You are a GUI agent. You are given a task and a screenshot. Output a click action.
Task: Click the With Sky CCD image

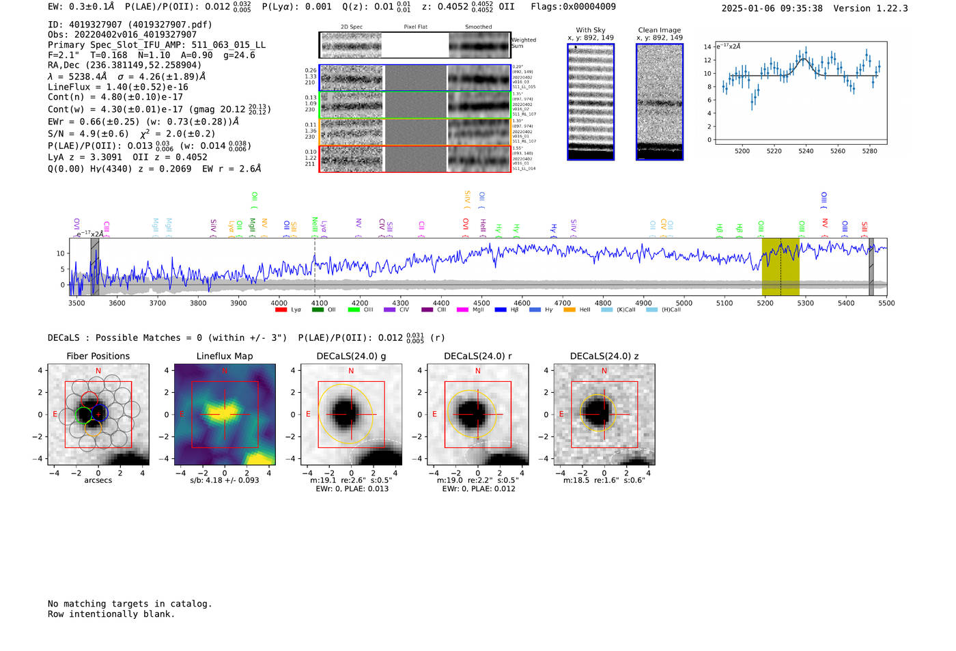point(591,102)
